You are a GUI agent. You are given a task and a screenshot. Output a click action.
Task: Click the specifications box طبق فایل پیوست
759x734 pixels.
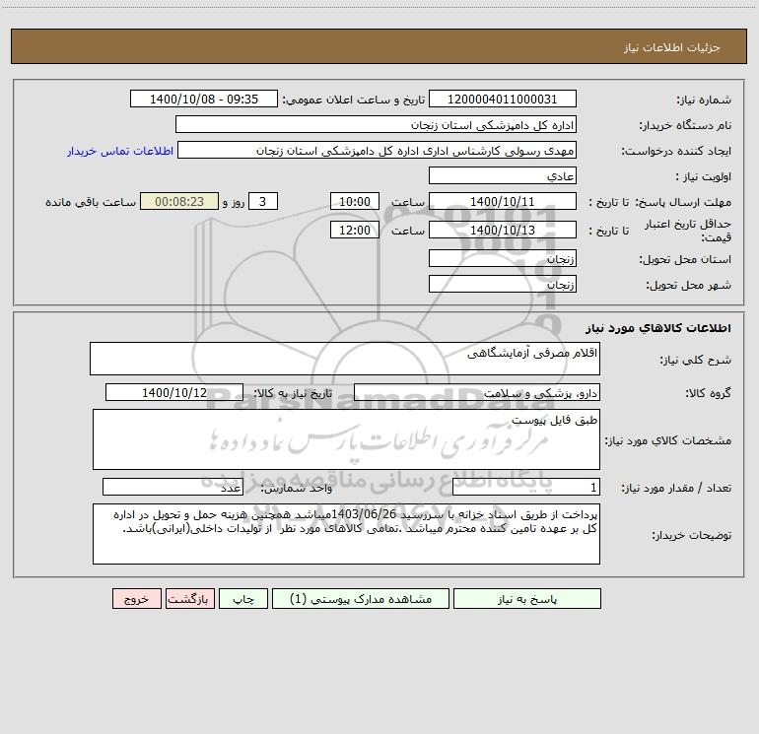point(346,439)
